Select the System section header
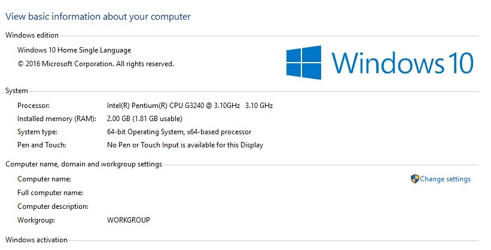 pyautogui.click(x=17, y=91)
